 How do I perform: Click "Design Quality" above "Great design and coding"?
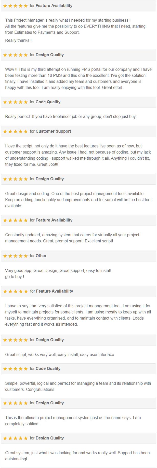[50, 179]
